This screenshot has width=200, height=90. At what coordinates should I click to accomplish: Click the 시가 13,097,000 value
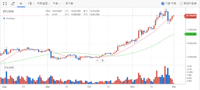coord(76,11)
